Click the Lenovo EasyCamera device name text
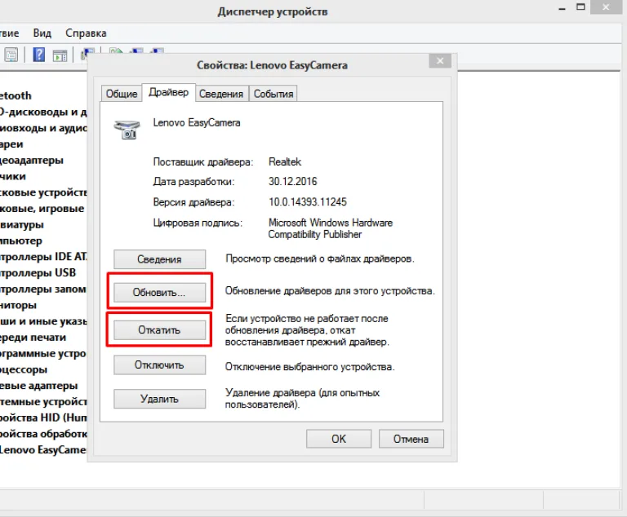Image resolution: width=627 pixels, height=517 pixels. click(x=197, y=122)
